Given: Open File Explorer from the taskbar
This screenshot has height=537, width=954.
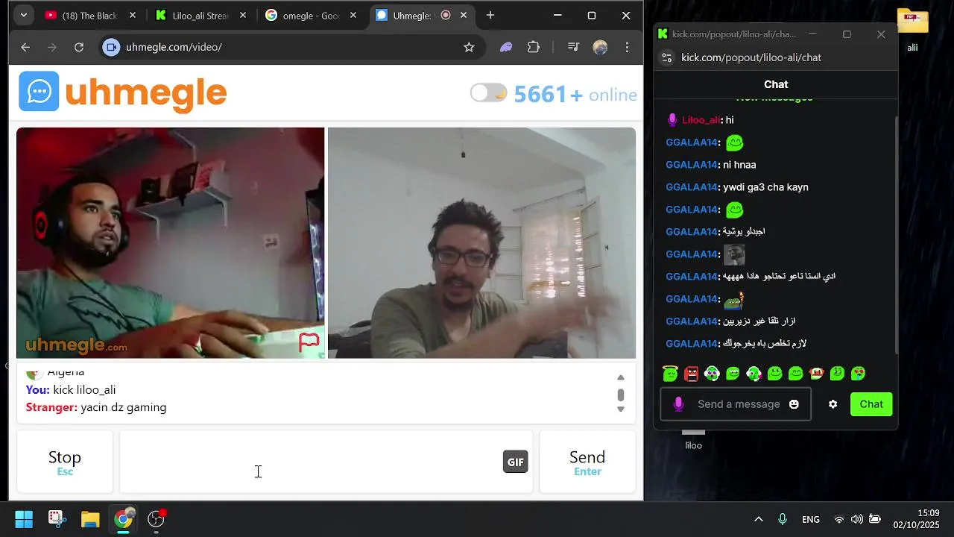Looking at the screenshot, I should coord(90,519).
